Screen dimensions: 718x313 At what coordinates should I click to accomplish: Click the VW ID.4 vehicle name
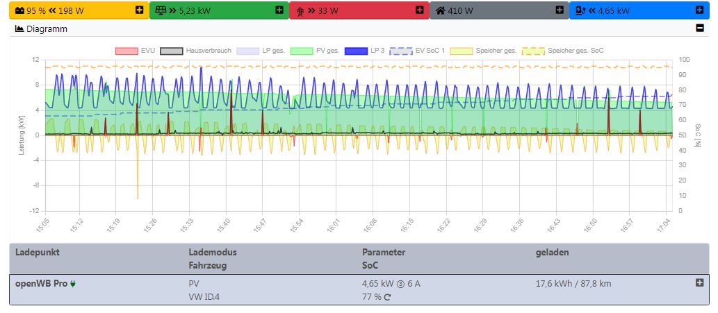point(204,297)
